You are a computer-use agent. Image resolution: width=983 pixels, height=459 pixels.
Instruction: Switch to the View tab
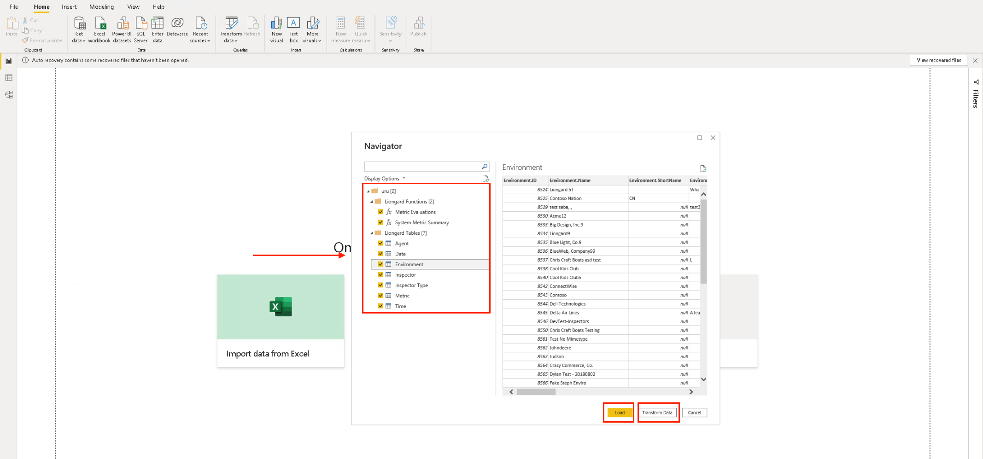pos(133,7)
